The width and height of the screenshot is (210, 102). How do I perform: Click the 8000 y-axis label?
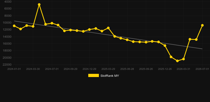[8, 16]
